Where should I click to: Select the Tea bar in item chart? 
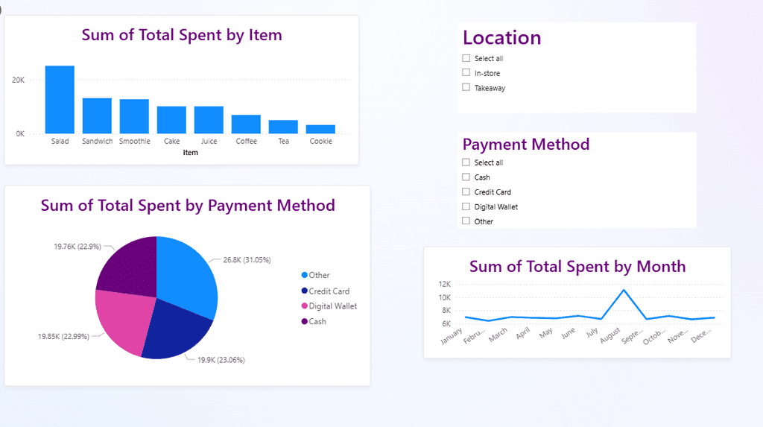click(x=283, y=127)
